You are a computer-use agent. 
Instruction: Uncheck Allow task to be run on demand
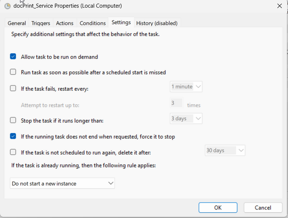click(13, 57)
